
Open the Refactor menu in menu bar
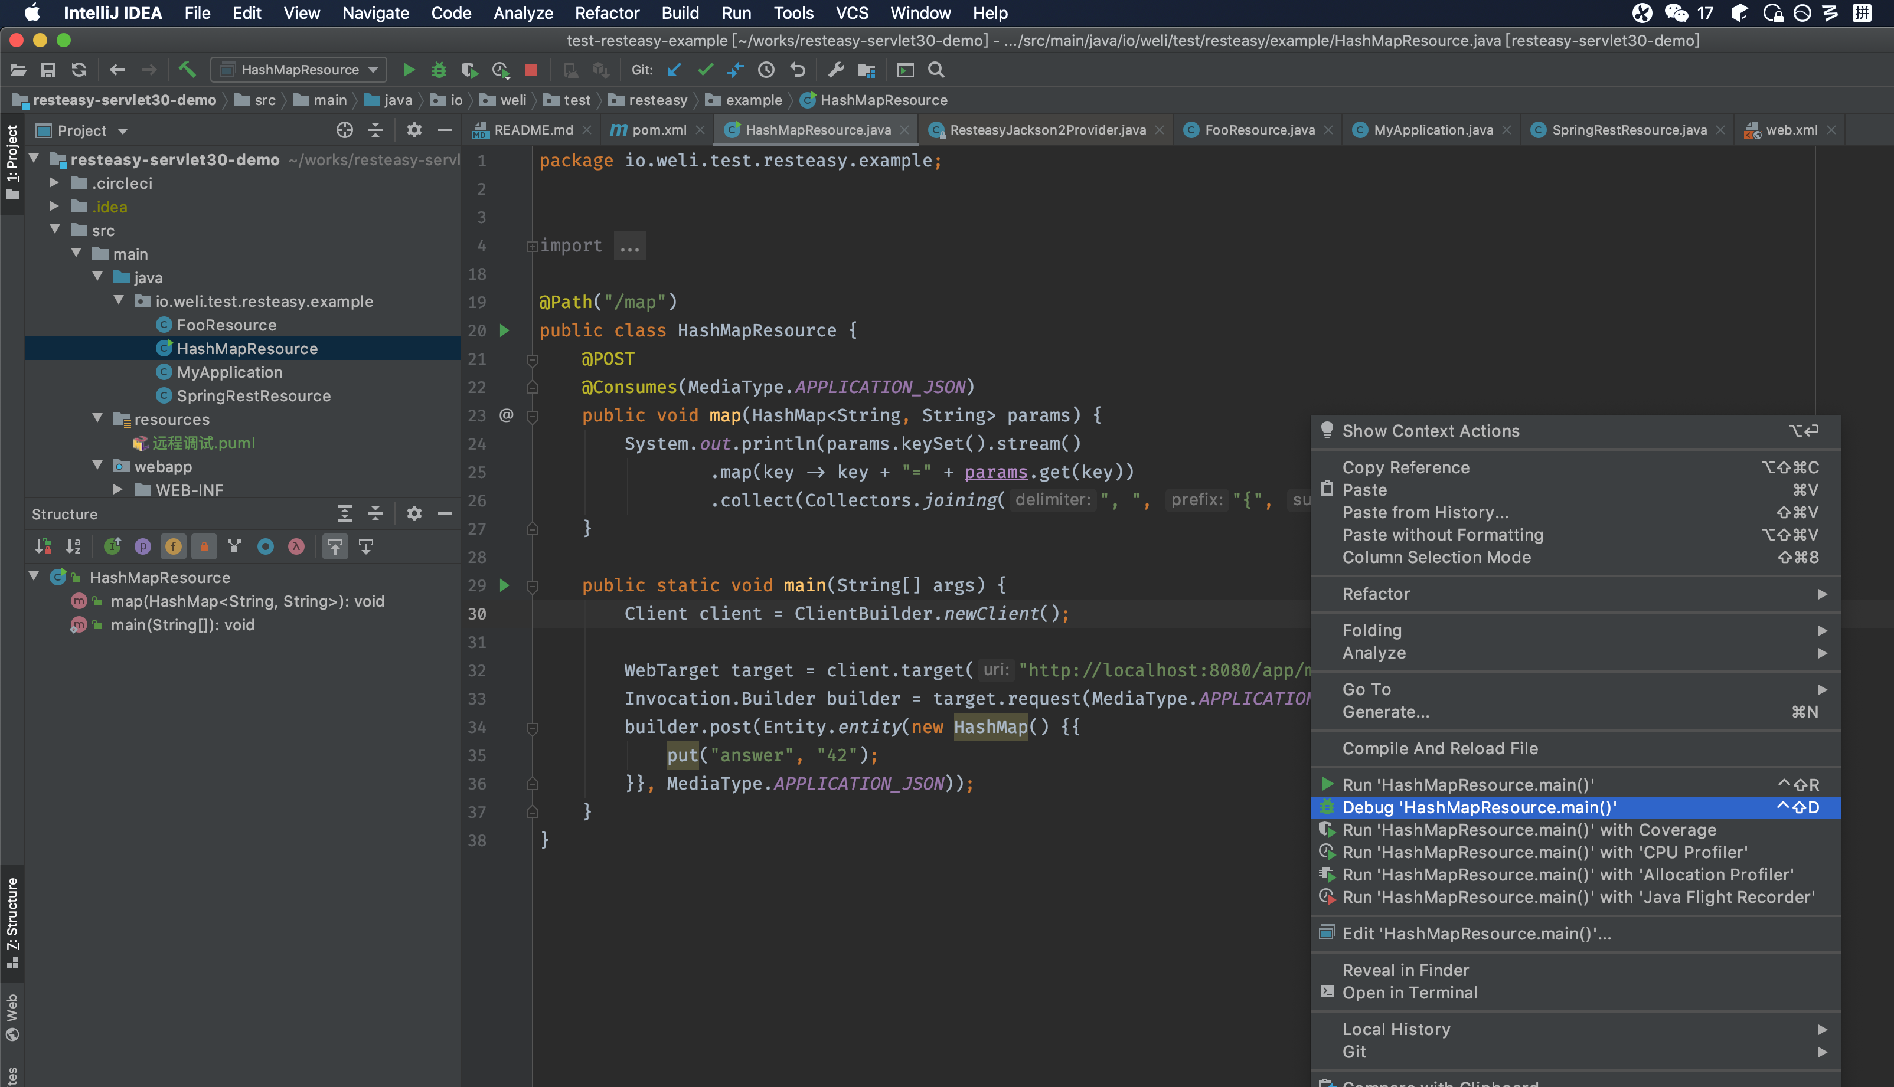[x=606, y=13]
